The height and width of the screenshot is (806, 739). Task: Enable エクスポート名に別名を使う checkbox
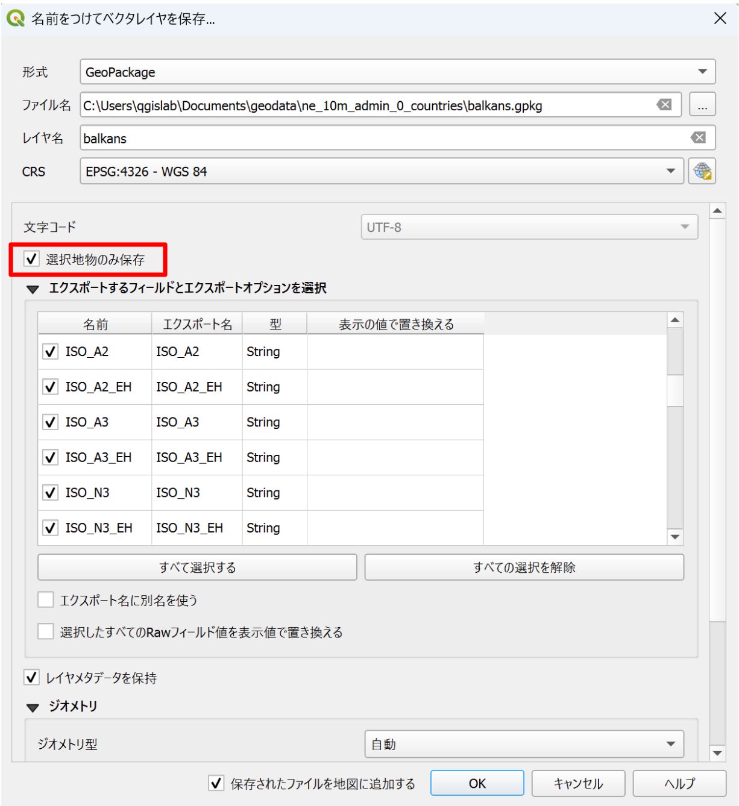pyautogui.click(x=46, y=599)
